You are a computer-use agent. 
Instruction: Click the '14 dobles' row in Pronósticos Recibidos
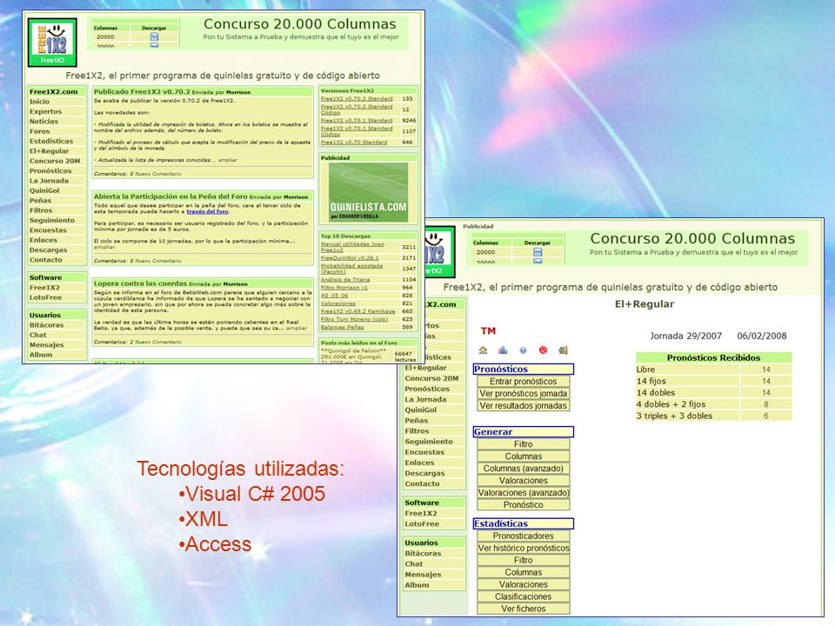pyautogui.click(x=713, y=393)
